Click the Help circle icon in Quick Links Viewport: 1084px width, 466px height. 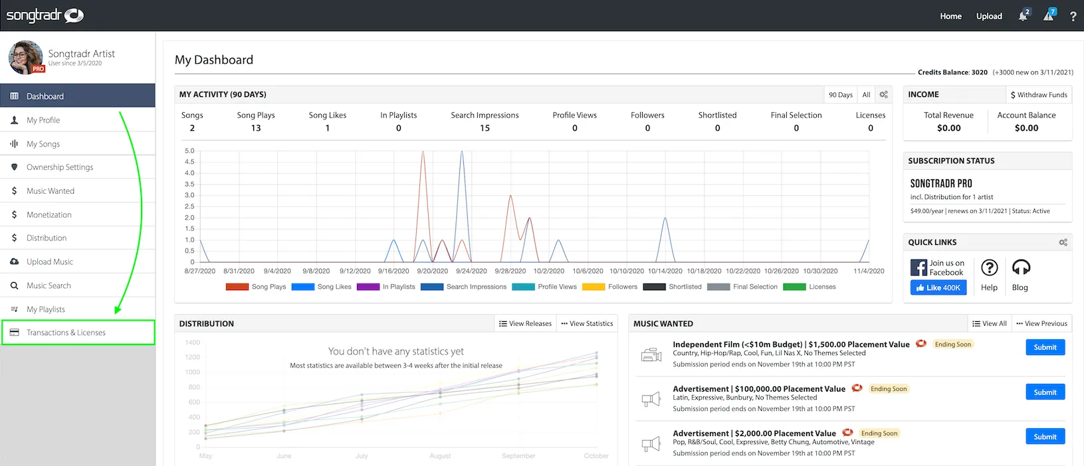989,268
